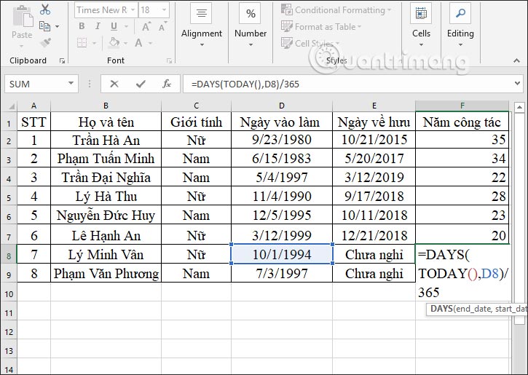Select row 8 header

(9, 255)
